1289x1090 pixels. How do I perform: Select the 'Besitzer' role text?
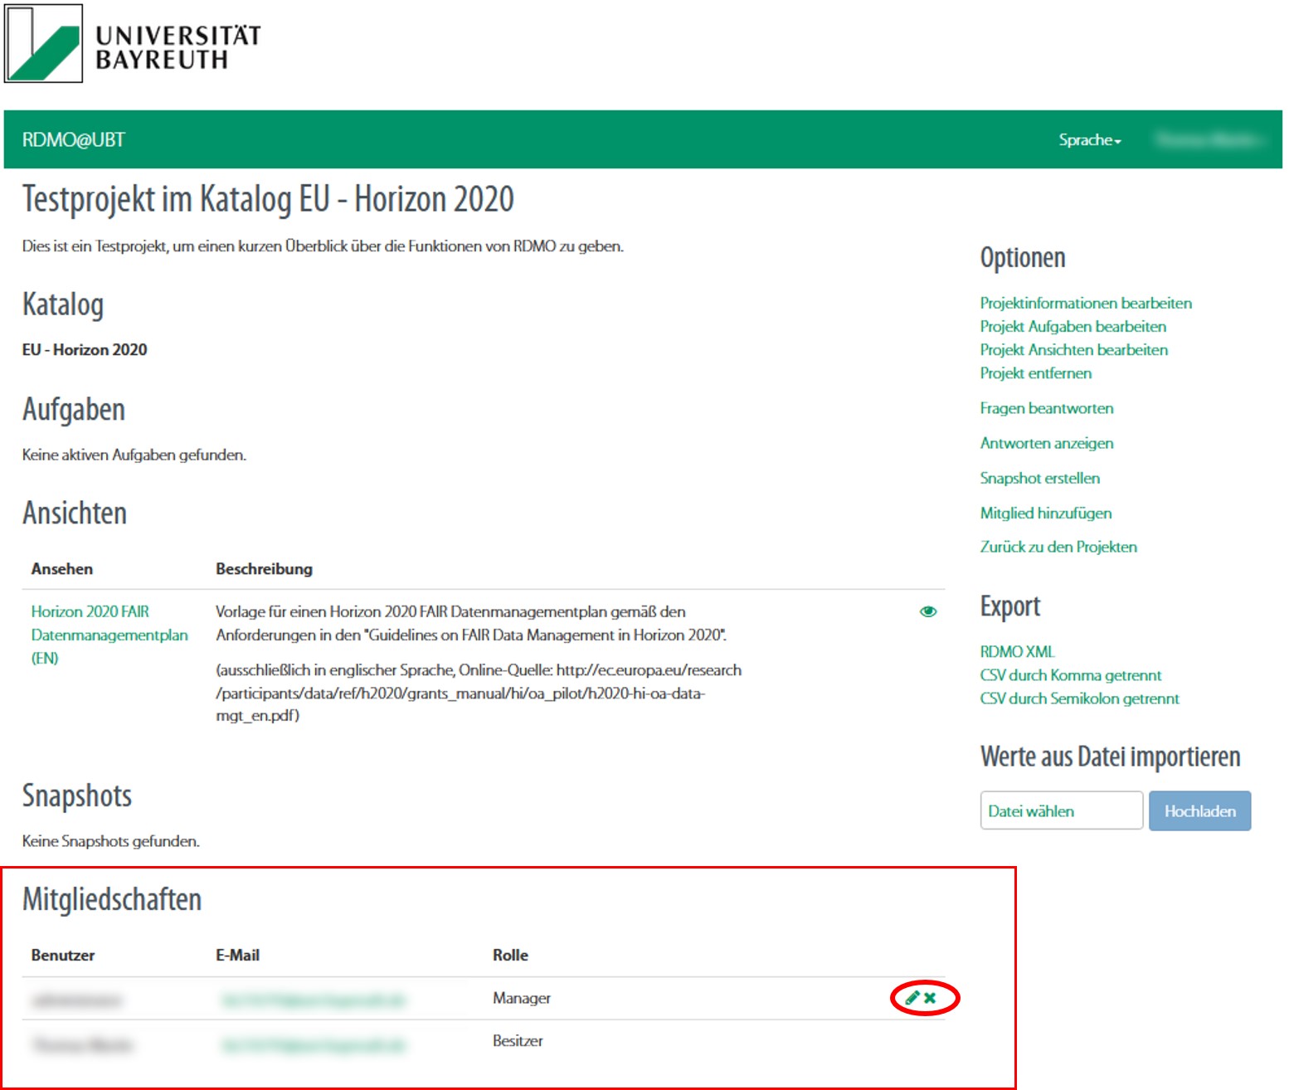click(x=518, y=1040)
